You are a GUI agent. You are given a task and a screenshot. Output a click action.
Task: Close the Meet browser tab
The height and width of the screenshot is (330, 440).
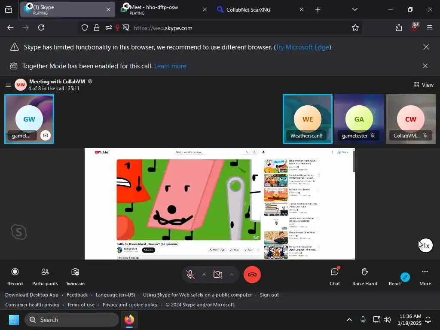point(205,9)
